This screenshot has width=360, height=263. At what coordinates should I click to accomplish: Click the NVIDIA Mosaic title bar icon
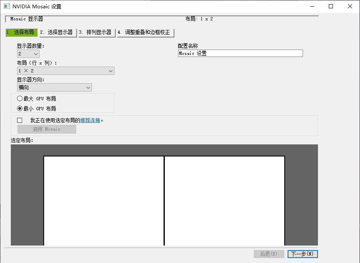click(x=7, y=6)
